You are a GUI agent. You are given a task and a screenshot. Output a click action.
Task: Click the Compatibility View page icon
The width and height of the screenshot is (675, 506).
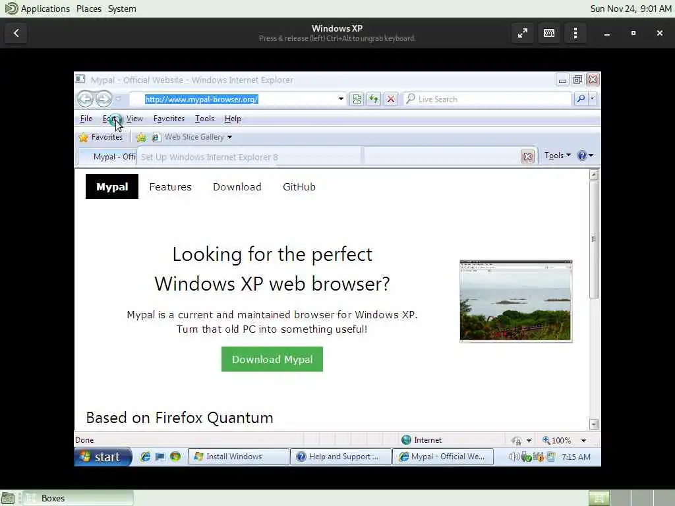(357, 99)
